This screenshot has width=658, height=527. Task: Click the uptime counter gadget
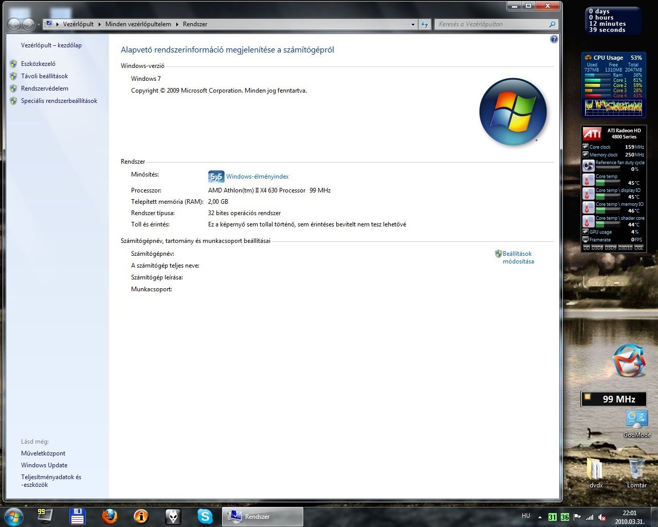click(614, 21)
